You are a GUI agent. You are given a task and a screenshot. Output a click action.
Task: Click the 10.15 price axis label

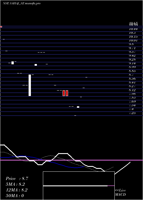pyautogui.click(x=133, y=37)
